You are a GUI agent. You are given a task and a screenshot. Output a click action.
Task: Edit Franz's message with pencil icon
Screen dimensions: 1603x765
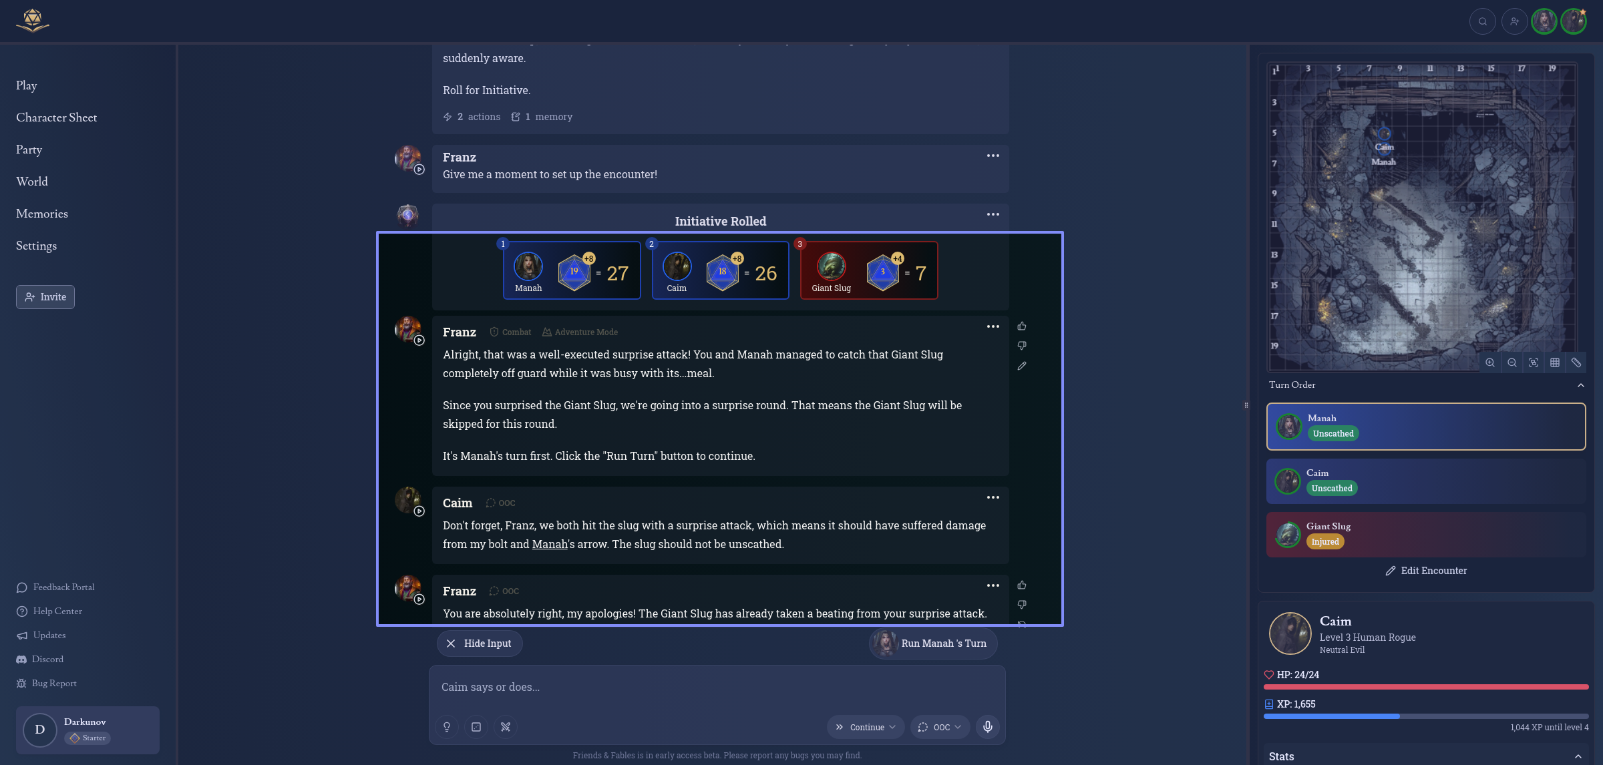(x=1022, y=366)
